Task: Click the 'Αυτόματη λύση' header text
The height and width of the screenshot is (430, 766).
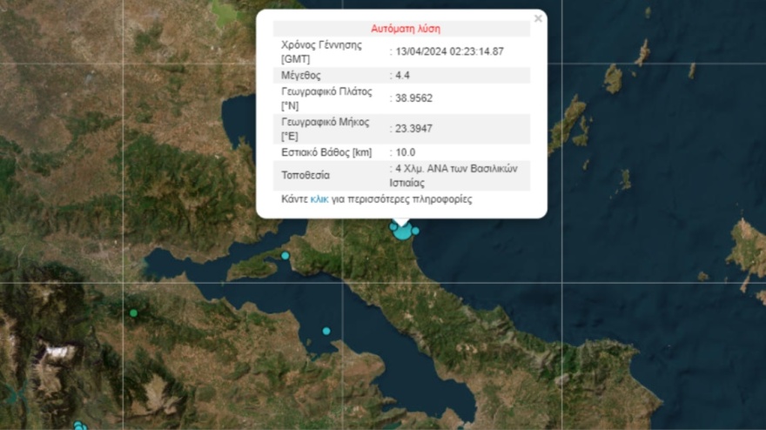Action: (x=406, y=29)
